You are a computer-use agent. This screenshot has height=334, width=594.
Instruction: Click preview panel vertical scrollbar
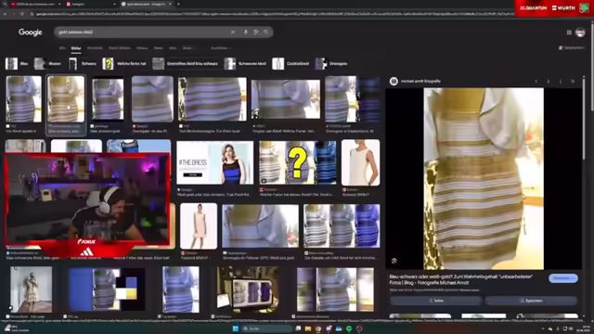[584, 118]
